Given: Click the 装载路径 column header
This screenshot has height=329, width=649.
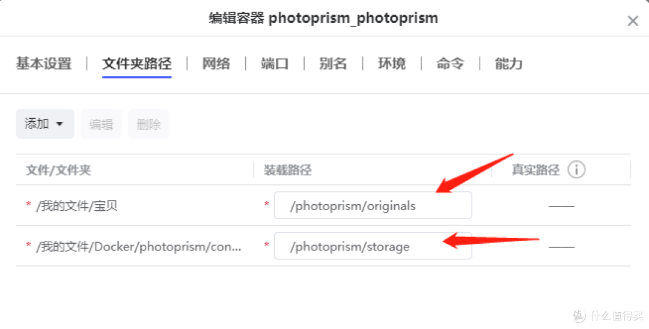Looking at the screenshot, I should point(288,170).
